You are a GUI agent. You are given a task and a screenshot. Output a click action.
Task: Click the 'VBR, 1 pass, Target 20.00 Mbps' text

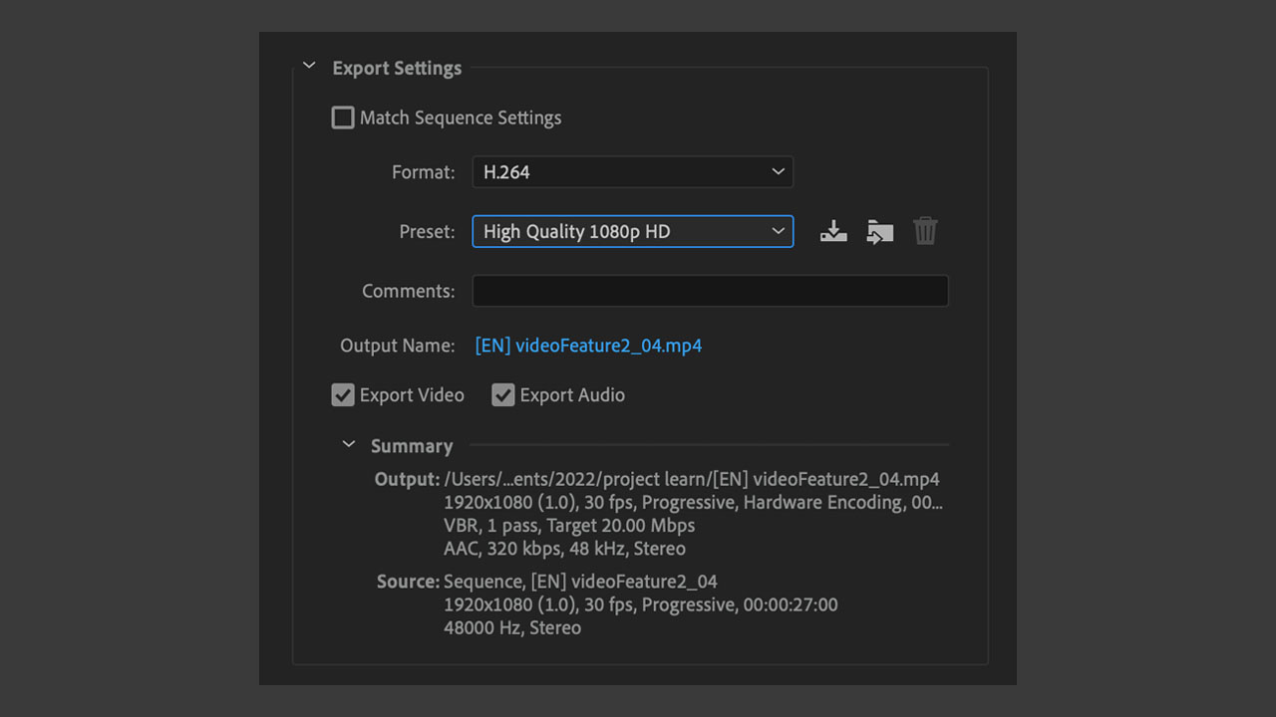point(569,525)
